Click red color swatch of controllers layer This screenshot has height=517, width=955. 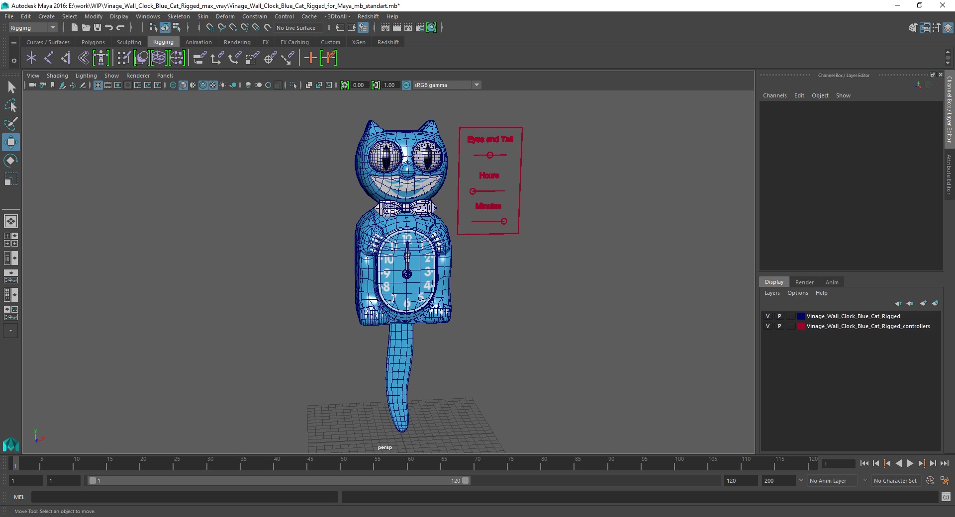tap(801, 326)
